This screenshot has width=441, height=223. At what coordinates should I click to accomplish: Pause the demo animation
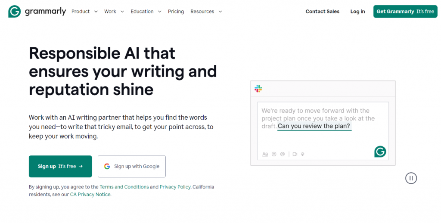tap(411, 178)
